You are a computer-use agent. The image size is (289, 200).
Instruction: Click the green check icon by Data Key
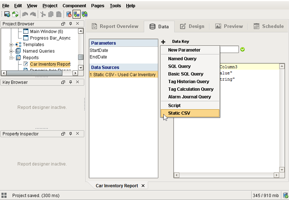[243, 49]
